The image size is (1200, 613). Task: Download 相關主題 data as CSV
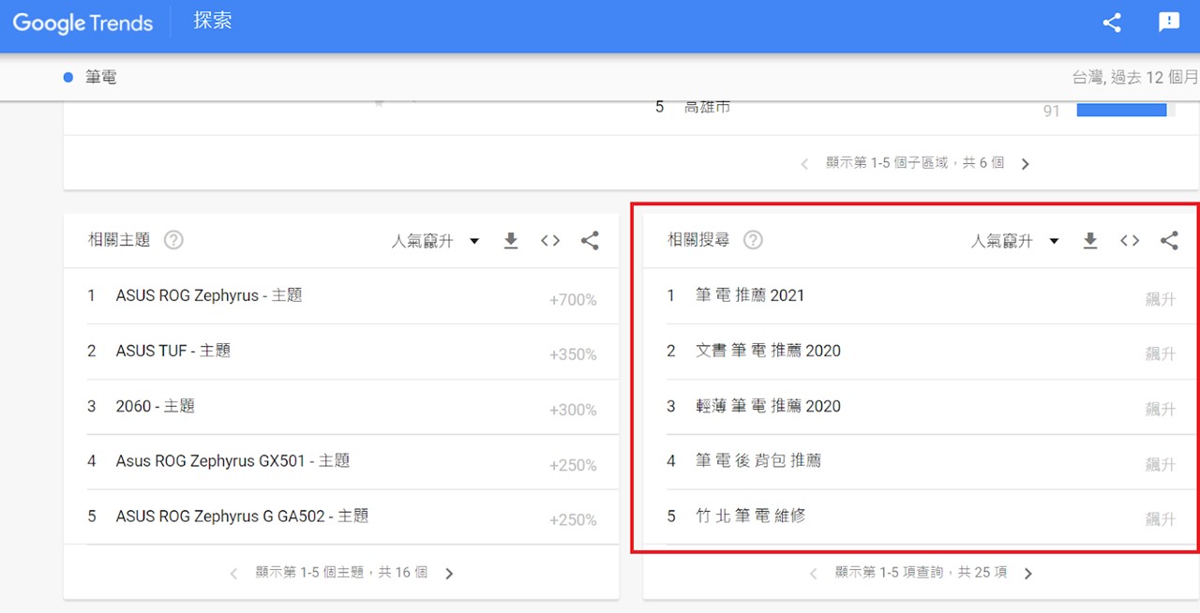511,241
